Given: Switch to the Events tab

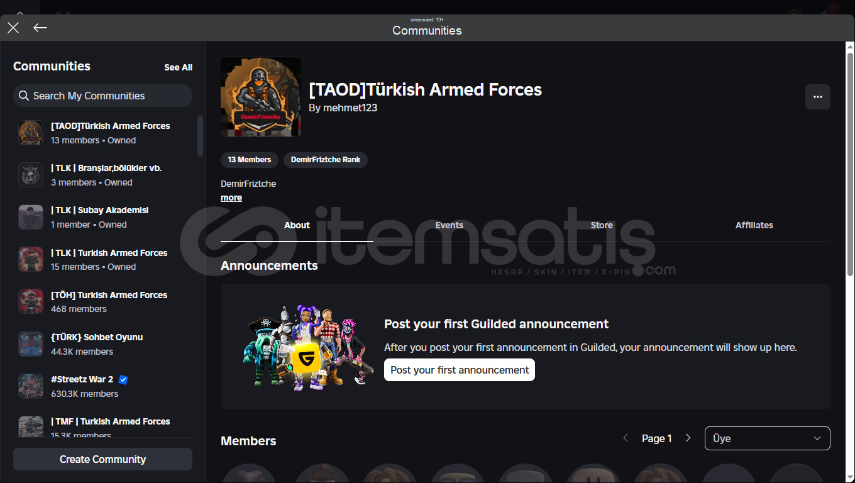Looking at the screenshot, I should [x=450, y=225].
